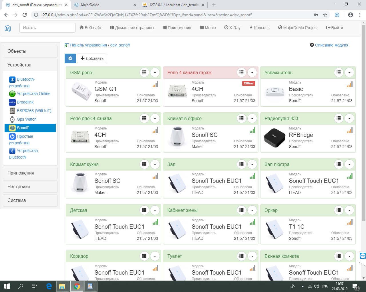The width and height of the screenshot is (366, 292).
Task: Expand dropdown arrow on Эркер card
Action: [x=349, y=210]
